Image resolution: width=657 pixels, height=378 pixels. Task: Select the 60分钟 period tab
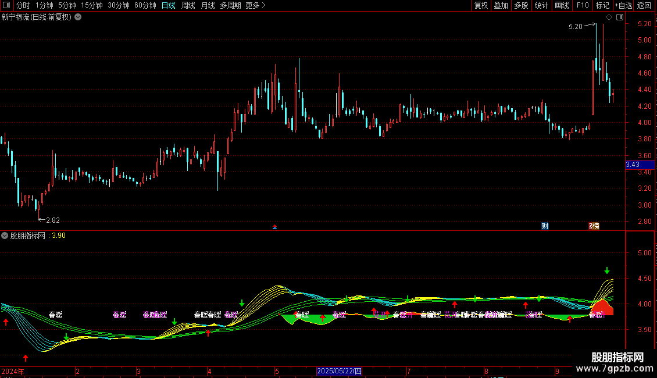(x=145, y=5)
